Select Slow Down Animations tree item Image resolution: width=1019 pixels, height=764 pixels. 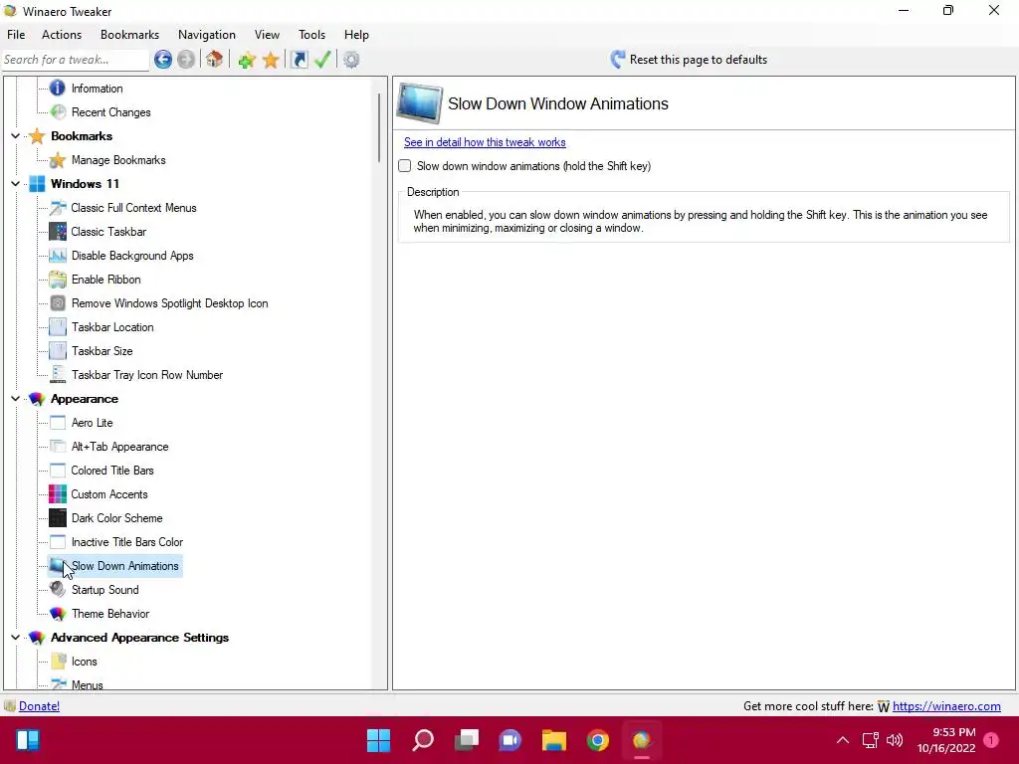click(x=124, y=566)
